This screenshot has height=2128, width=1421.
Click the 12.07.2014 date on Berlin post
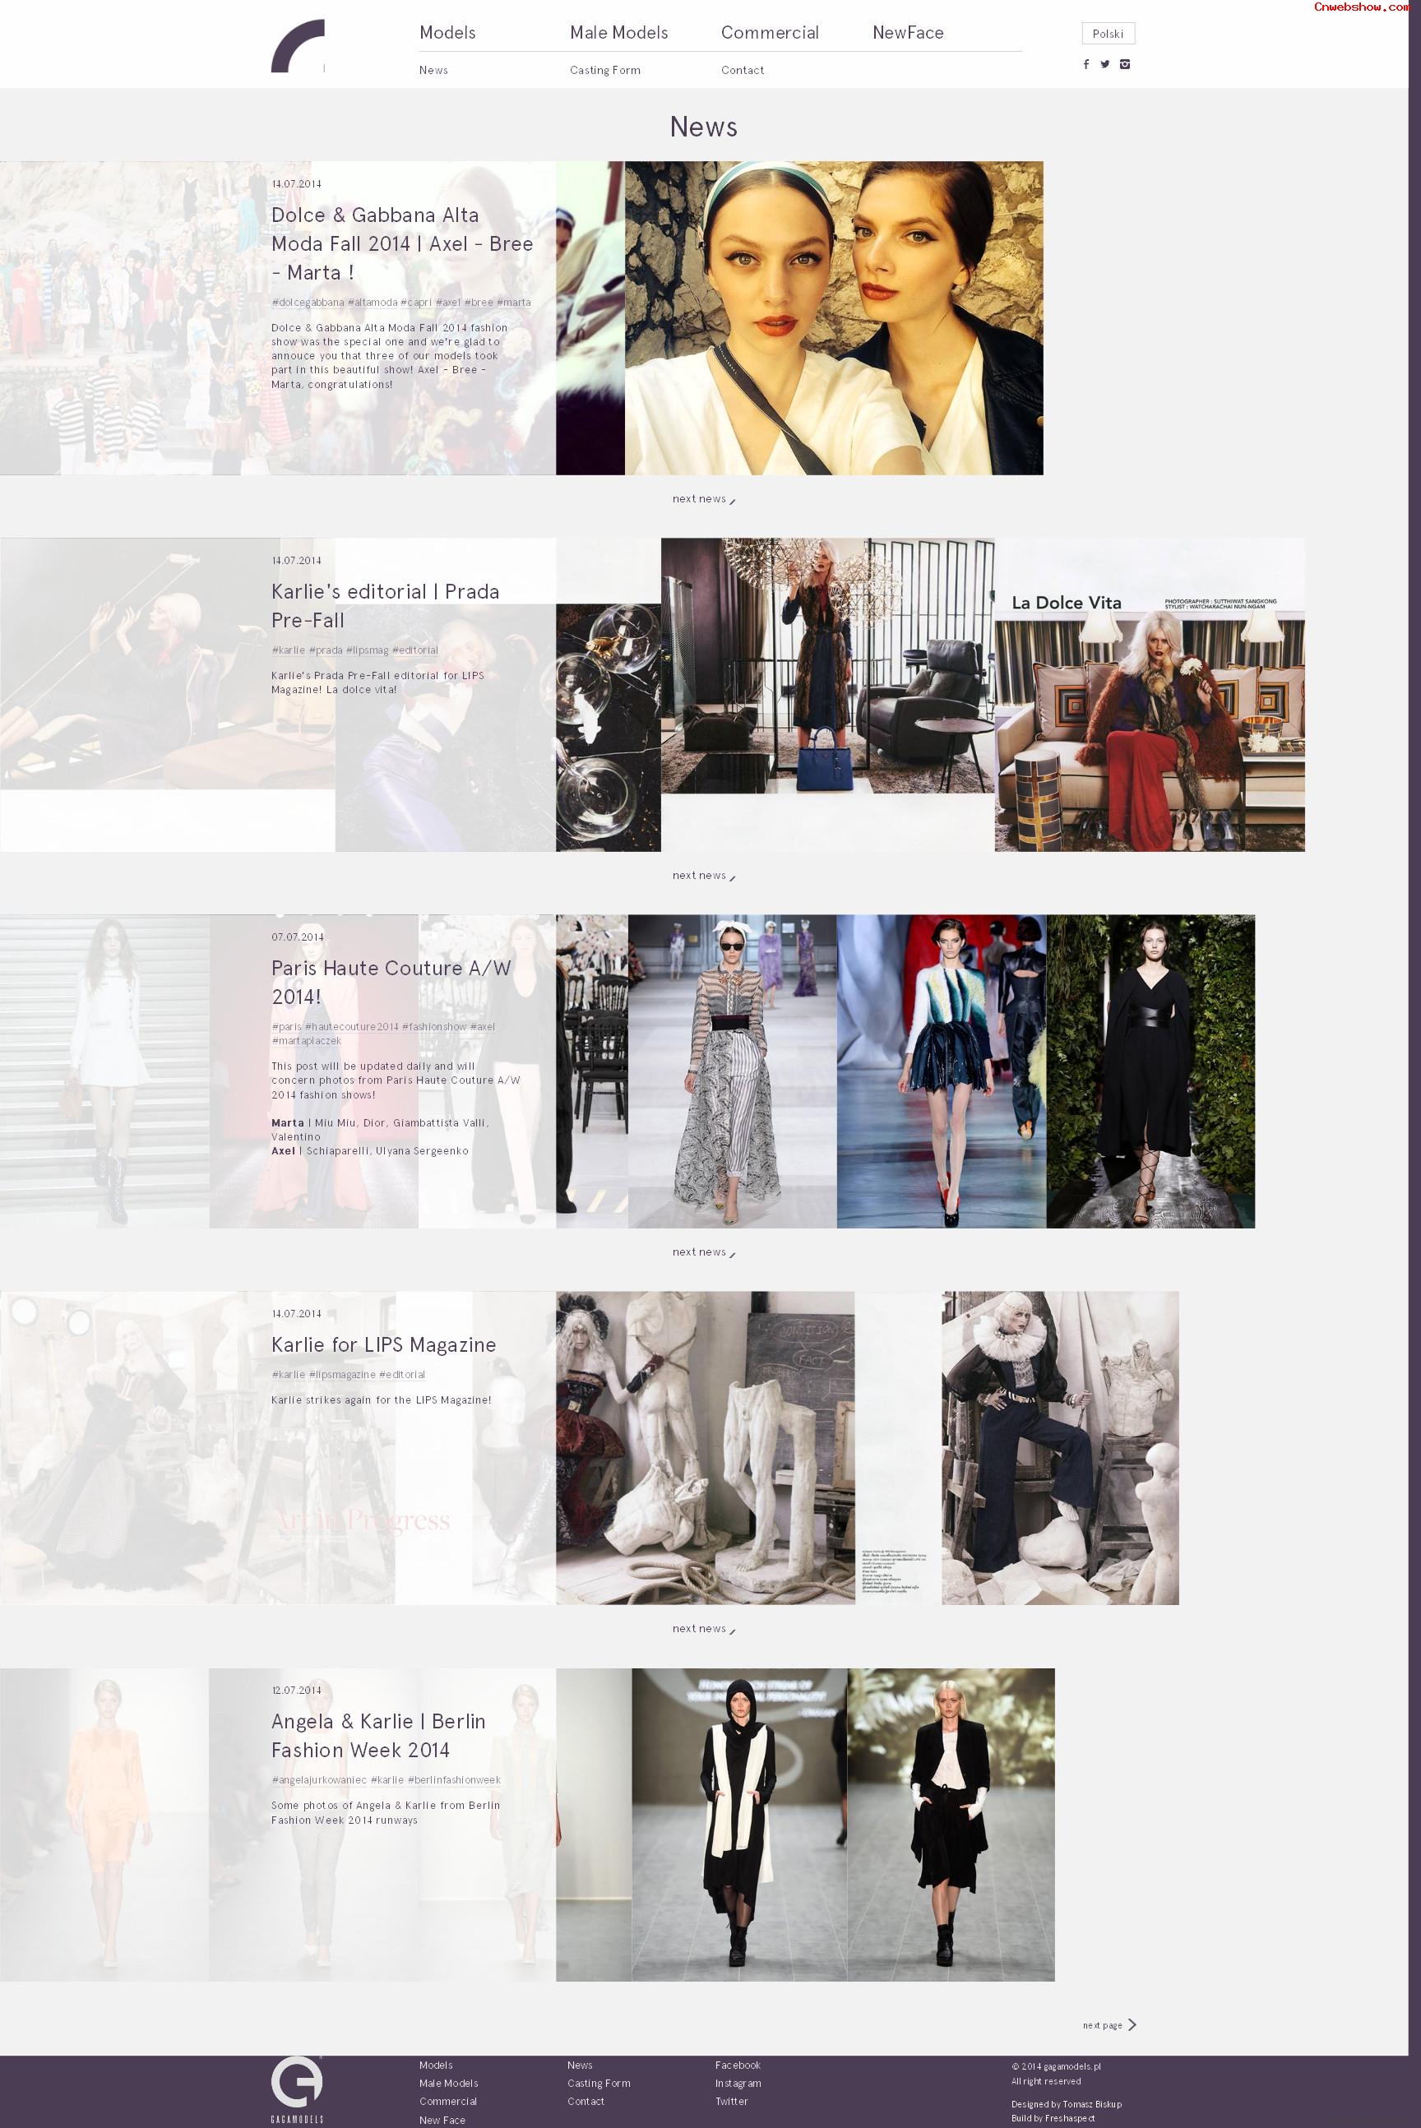[x=296, y=1691]
